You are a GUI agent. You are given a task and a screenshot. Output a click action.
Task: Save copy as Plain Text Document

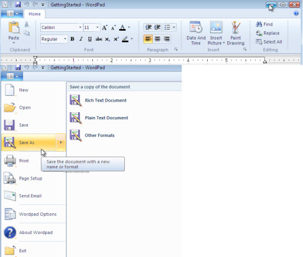click(x=99, y=118)
